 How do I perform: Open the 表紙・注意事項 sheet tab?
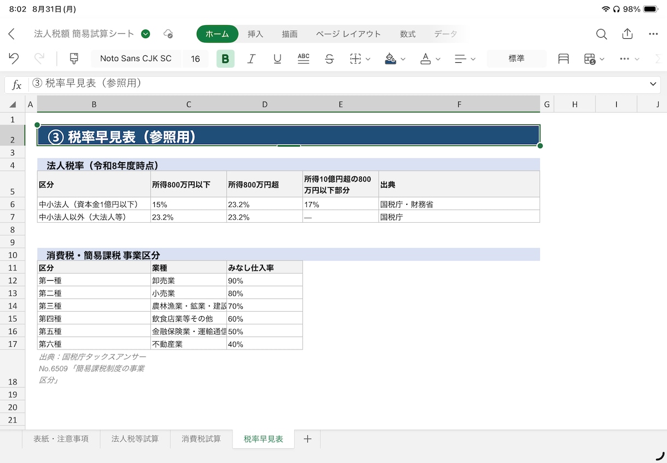click(x=61, y=439)
